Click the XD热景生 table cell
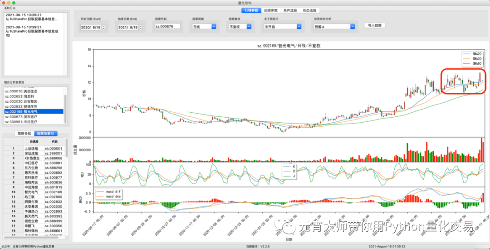This screenshot has width=490, height=249. coord(34,158)
